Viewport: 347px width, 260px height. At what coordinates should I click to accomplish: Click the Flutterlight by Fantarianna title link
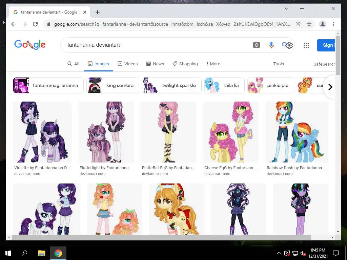106,168
